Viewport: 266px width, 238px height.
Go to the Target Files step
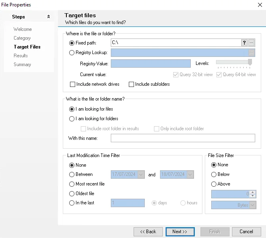(27, 47)
